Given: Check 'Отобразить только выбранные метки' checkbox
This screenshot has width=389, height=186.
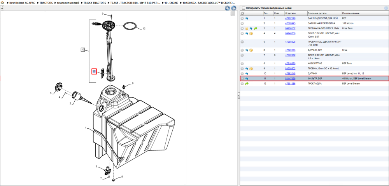Looking at the screenshot, I should point(244,8).
